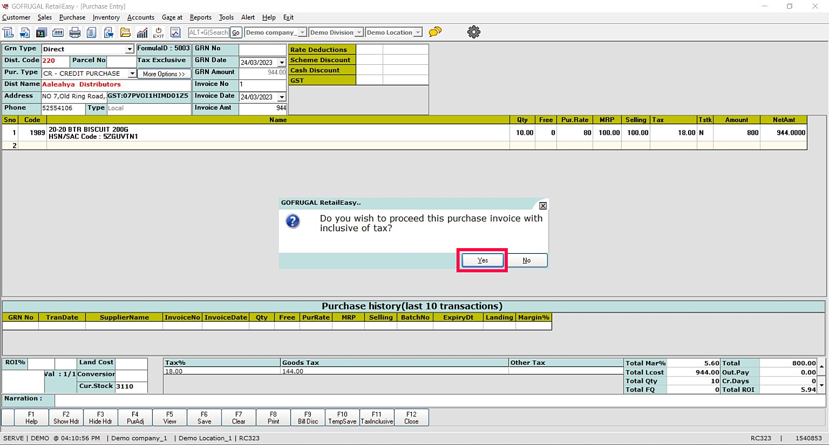Viewport: 829px width, 445px height.
Task: Open the yellow chat bubbles icon
Action: [x=435, y=32]
